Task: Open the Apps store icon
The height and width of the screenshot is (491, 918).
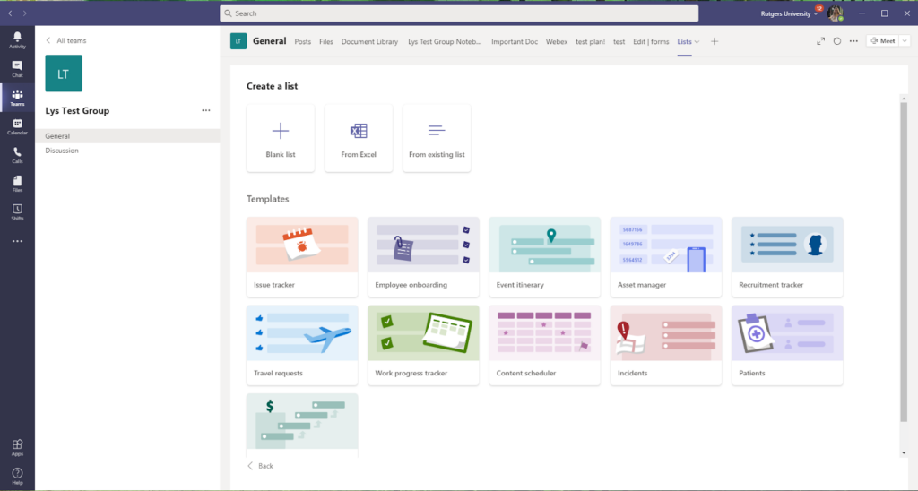Action: point(17,447)
